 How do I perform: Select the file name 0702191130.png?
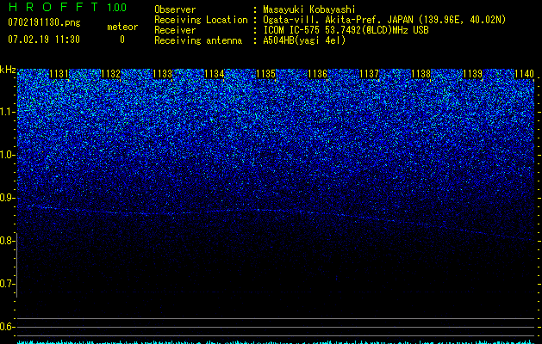[x=44, y=23]
